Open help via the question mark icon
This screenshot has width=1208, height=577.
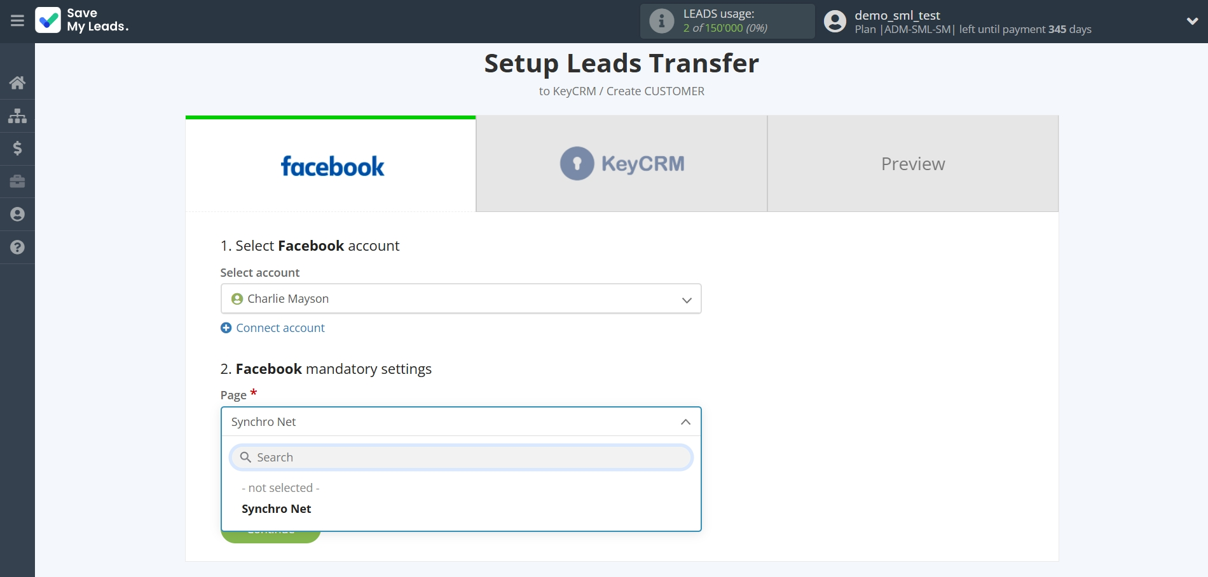(x=17, y=248)
